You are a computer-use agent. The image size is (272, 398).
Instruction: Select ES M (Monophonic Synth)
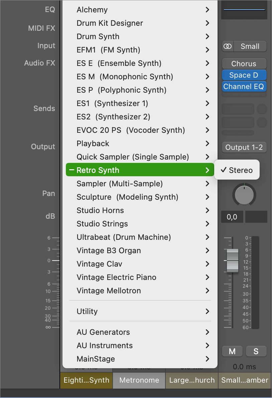point(140,77)
